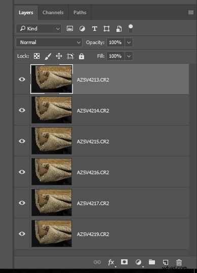Click the Fill label scrubber

(x=101, y=56)
